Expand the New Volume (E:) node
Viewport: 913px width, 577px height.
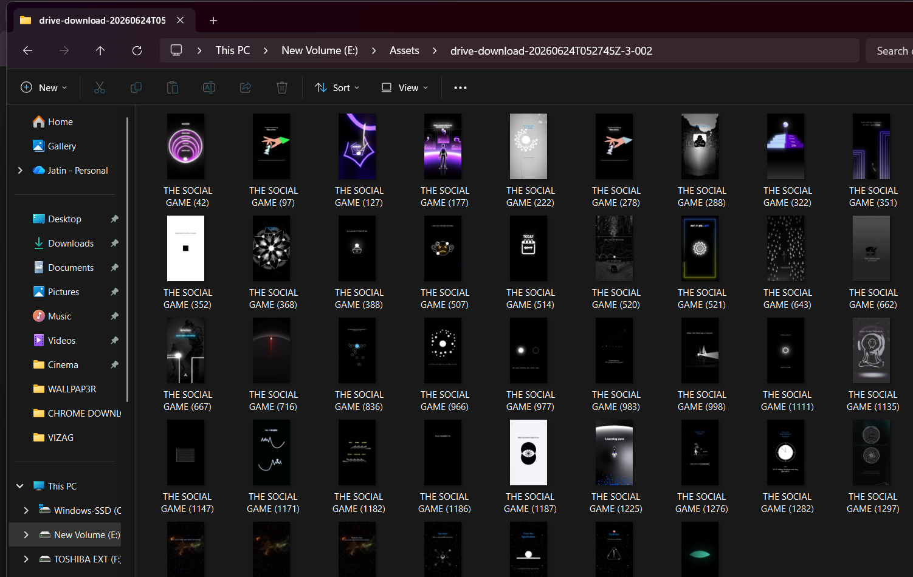click(x=26, y=534)
